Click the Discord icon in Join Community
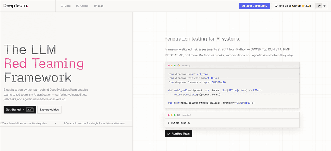The height and width of the screenshot is (151, 331). pyautogui.click(x=244, y=6)
